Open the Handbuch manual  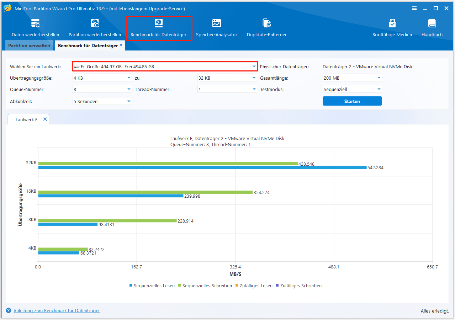432,28
